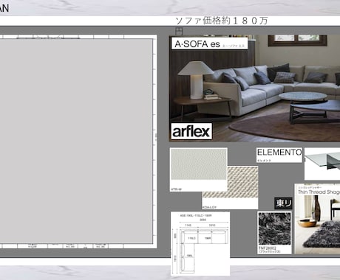Click the 190L chaise section in sofa drawing
The image size is (340, 280).
[x=189, y=256]
